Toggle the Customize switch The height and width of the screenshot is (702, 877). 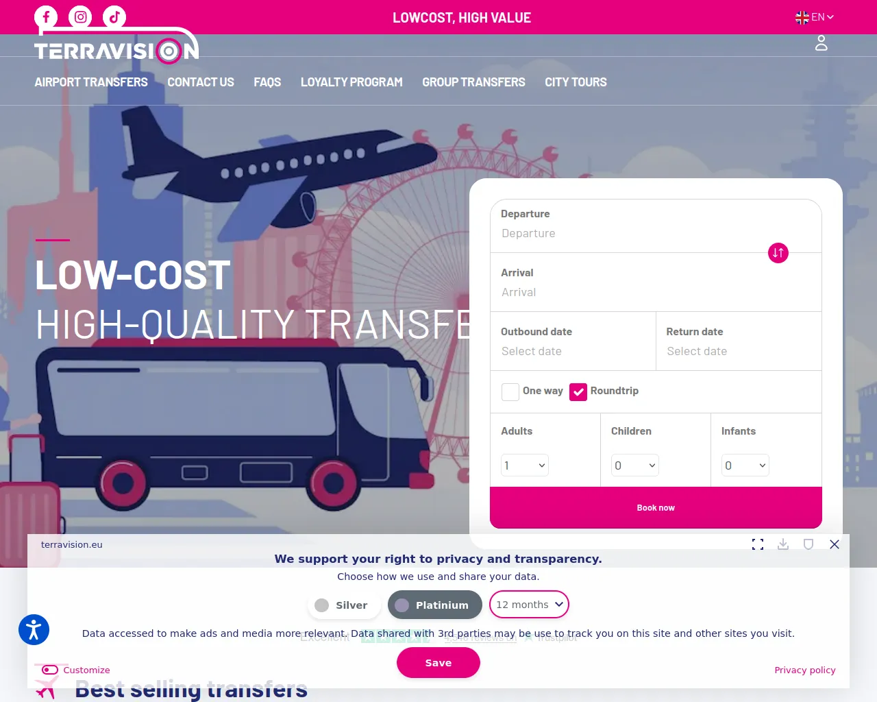[50, 670]
